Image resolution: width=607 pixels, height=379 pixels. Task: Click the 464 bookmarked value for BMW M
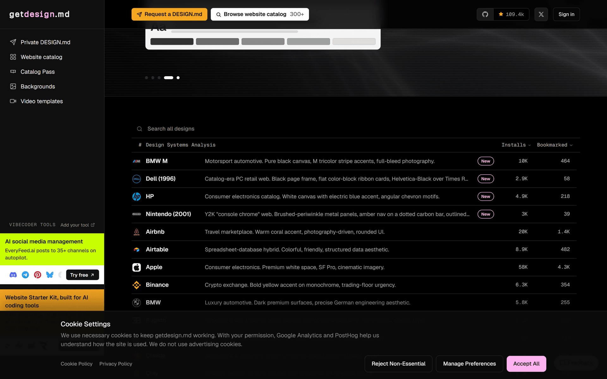[565, 161]
